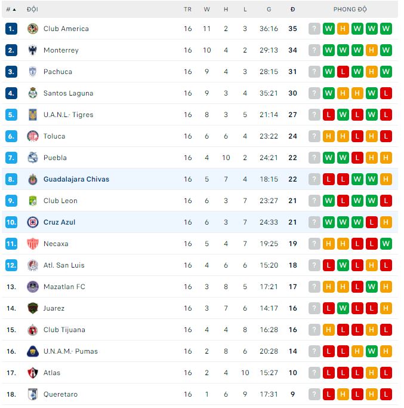Viewport: 404px width, 408px height.
Task: Click the Toluca team badge
Action: coord(33,136)
